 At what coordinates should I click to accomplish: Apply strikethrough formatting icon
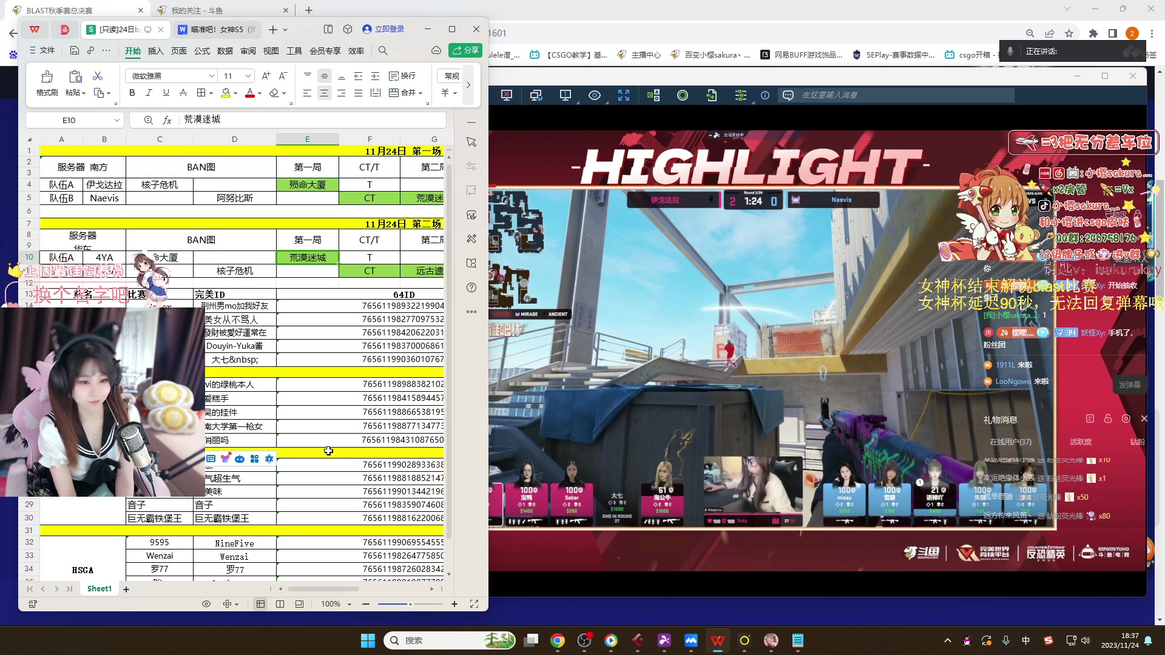pyautogui.click(x=183, y=92)
